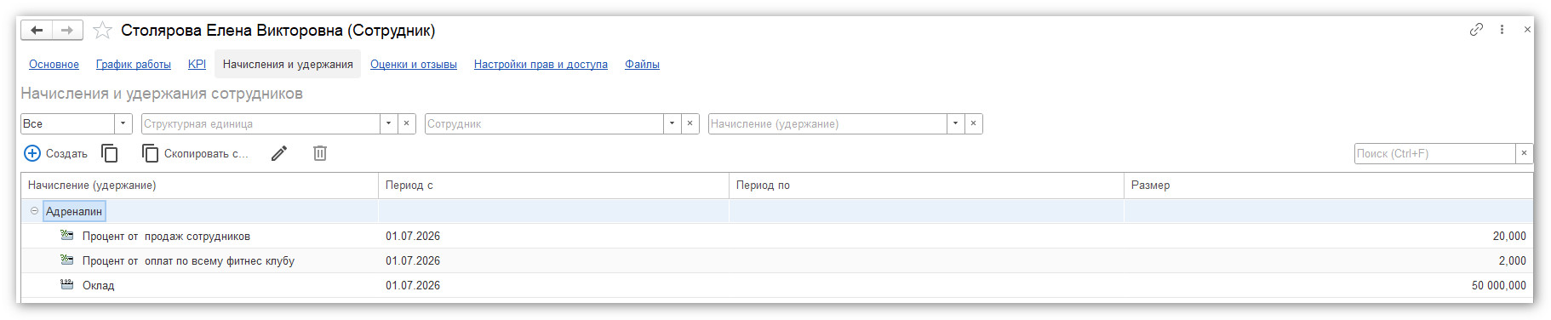Viewport: 1551px width, 320px height.
Task: Sort by the Размер column header
Action: 1328,186
